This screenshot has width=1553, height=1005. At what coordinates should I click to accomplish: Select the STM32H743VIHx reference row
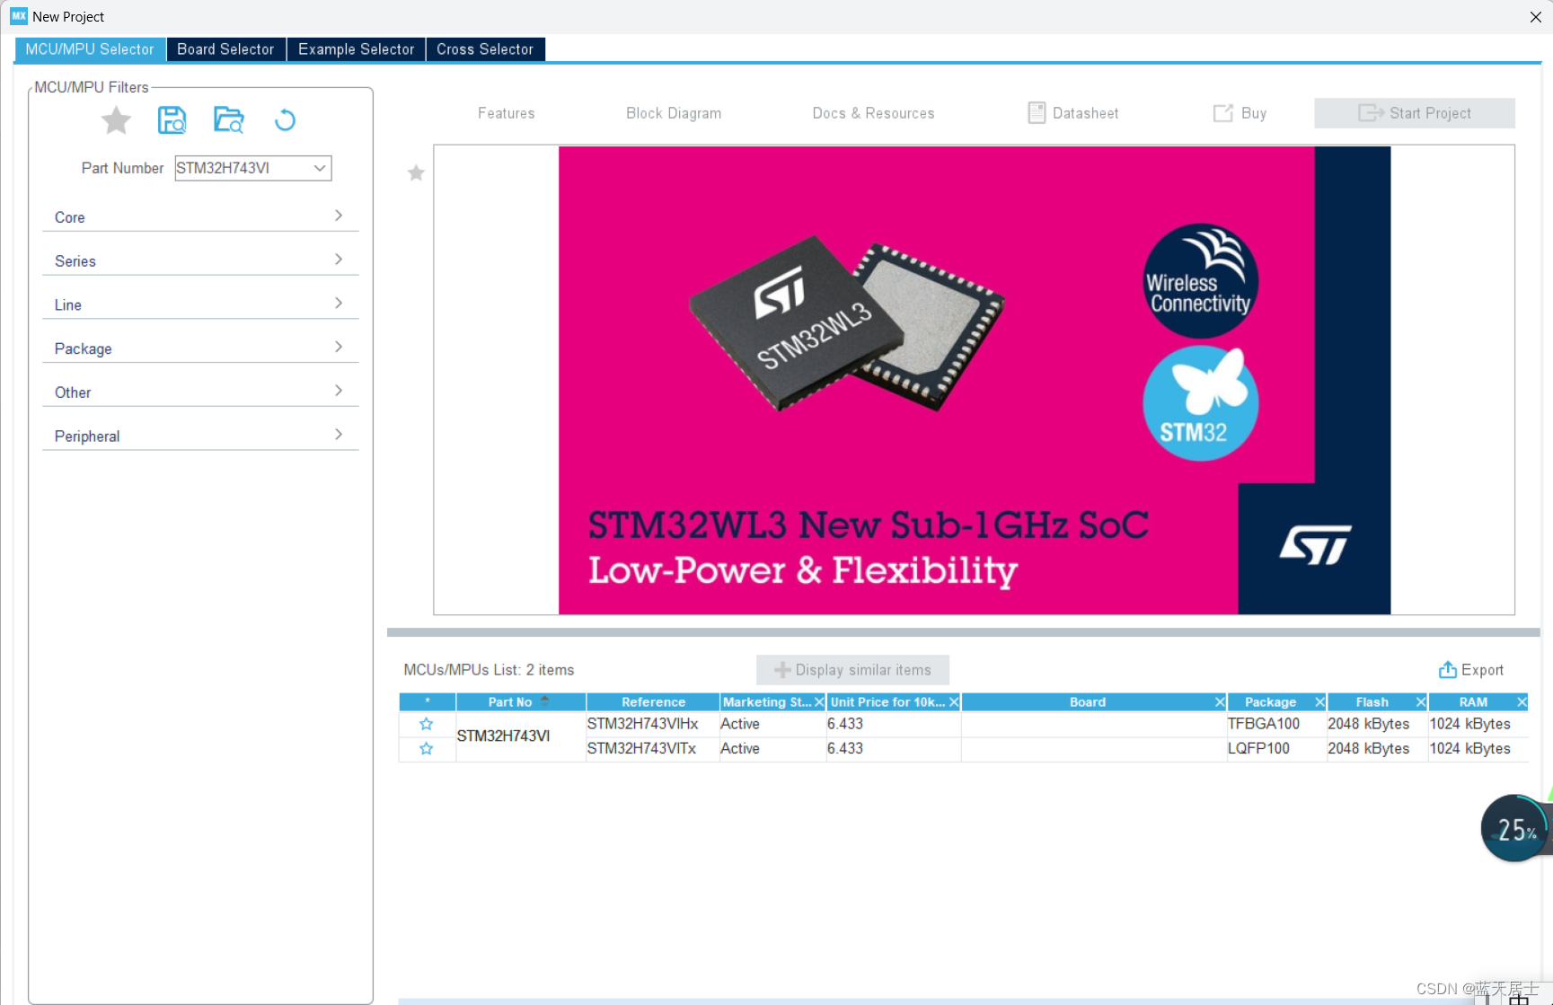point(652,724)
